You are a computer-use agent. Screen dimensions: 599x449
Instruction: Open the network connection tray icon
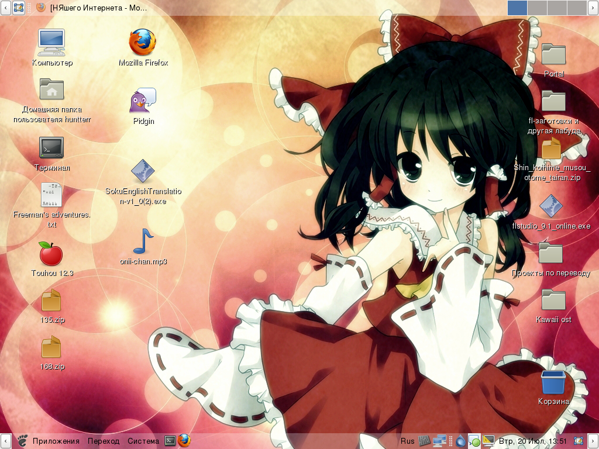[x=440, y=441]
